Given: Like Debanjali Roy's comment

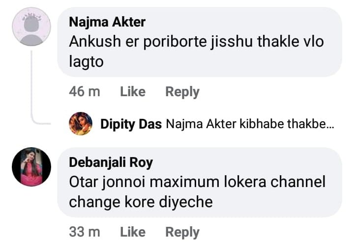Looking at the screenshot, I should pos(133,232).
